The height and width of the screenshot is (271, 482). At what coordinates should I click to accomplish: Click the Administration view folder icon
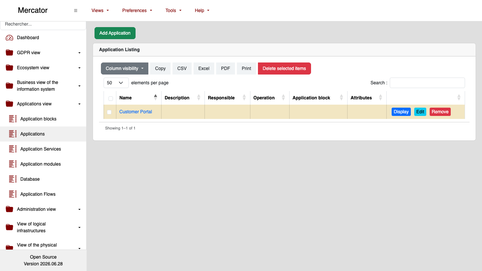coord(9,209)
